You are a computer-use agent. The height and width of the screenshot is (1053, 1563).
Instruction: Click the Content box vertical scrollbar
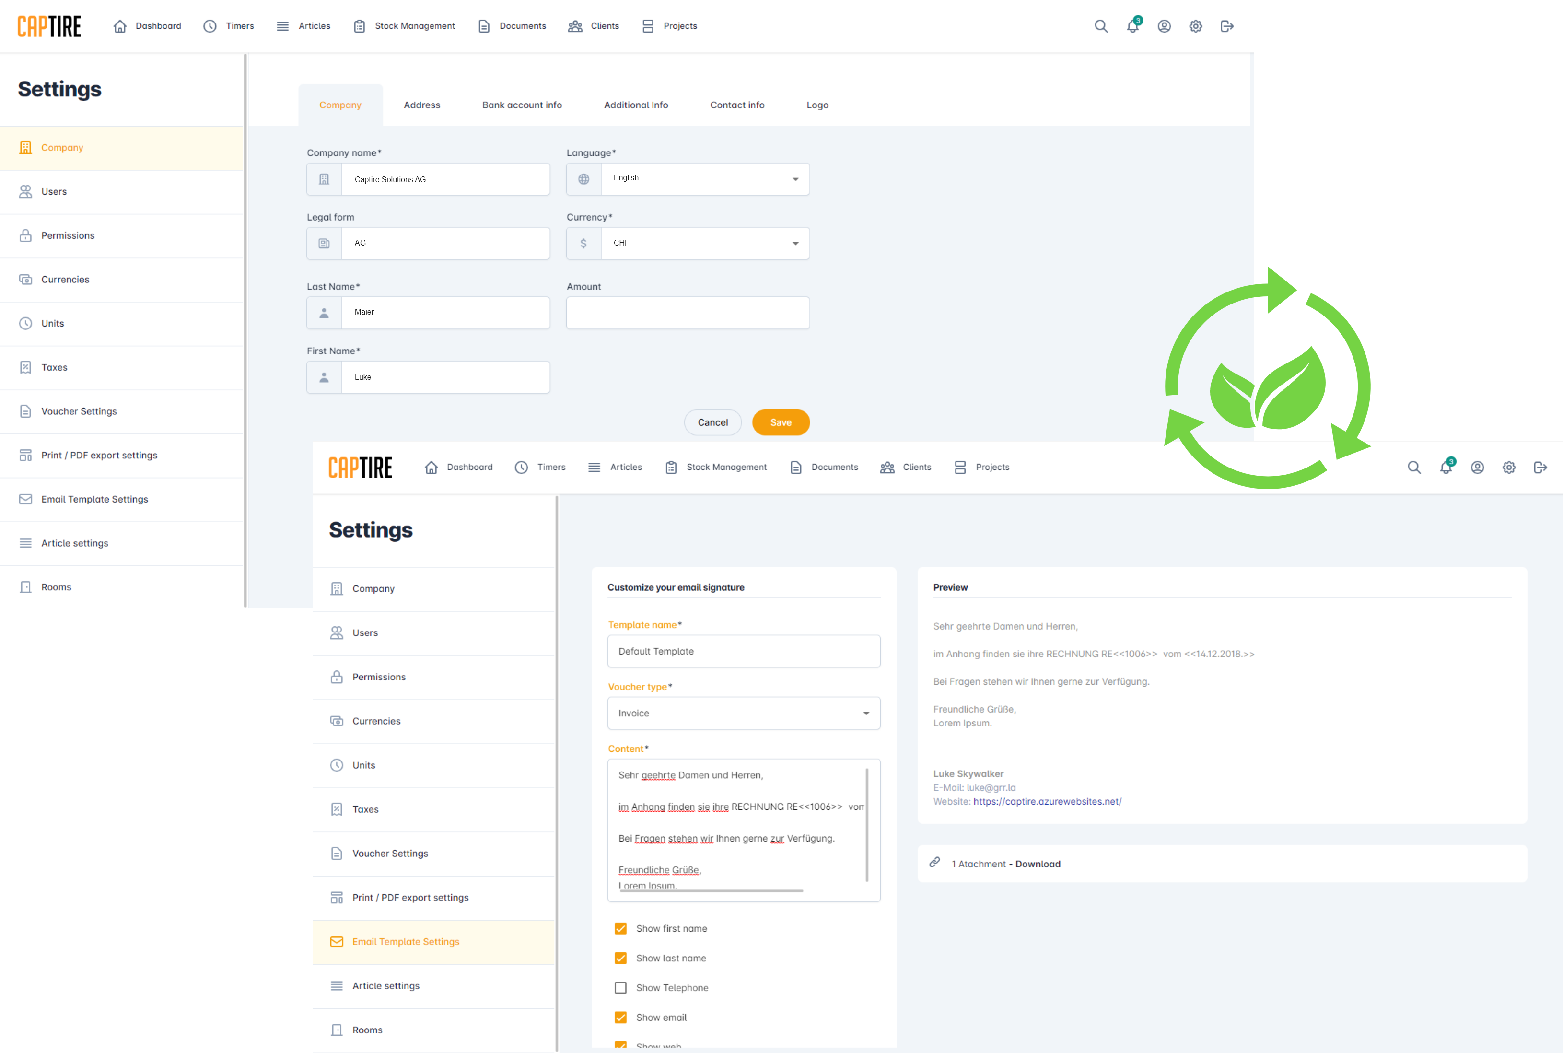(x=867, y=826)
